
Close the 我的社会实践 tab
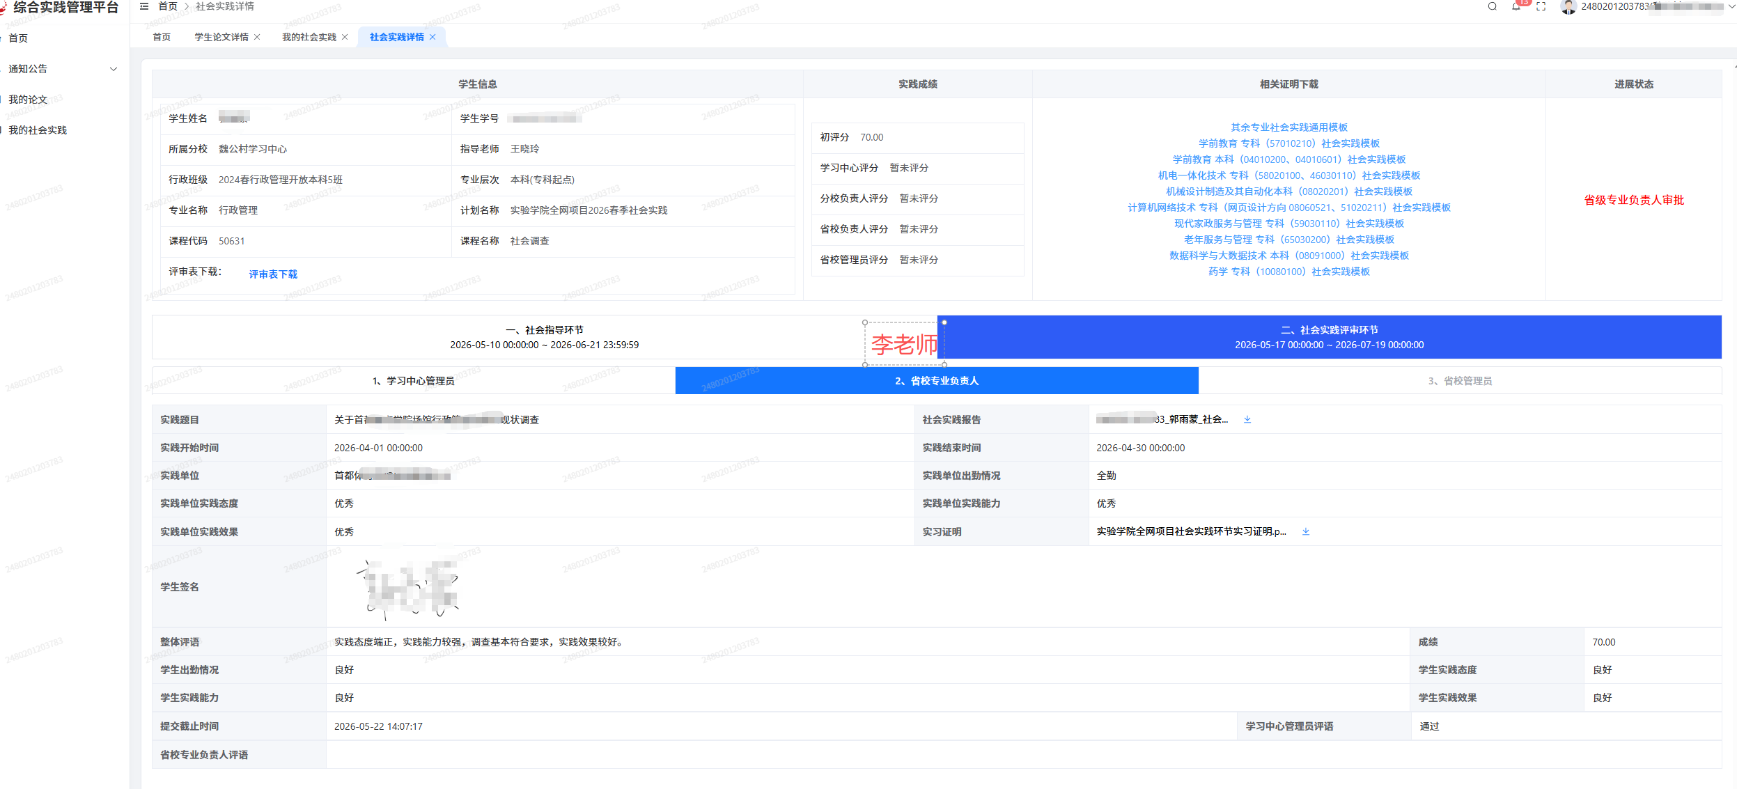(x=345, y=37)
